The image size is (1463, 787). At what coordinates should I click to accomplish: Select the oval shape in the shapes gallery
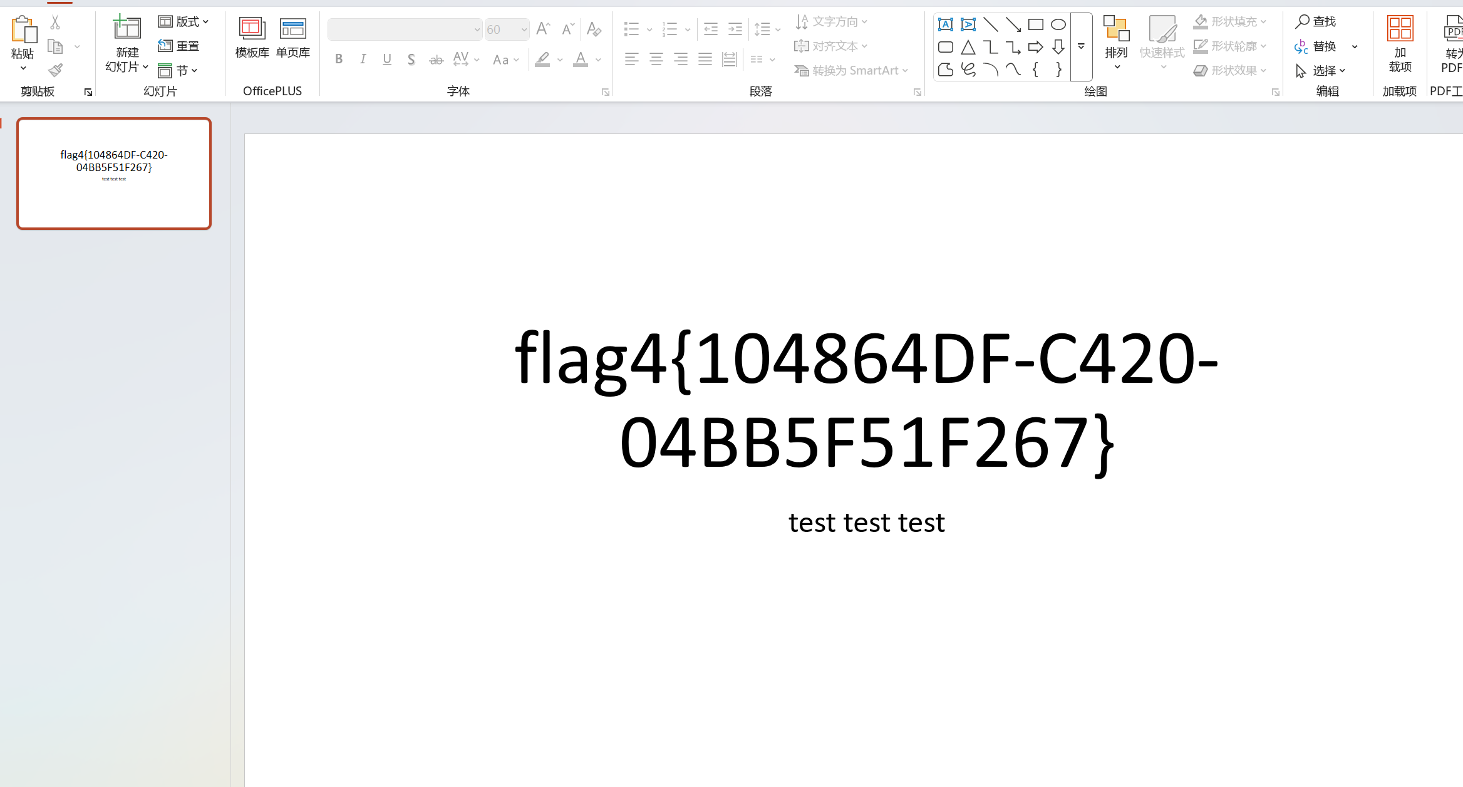1058,24
